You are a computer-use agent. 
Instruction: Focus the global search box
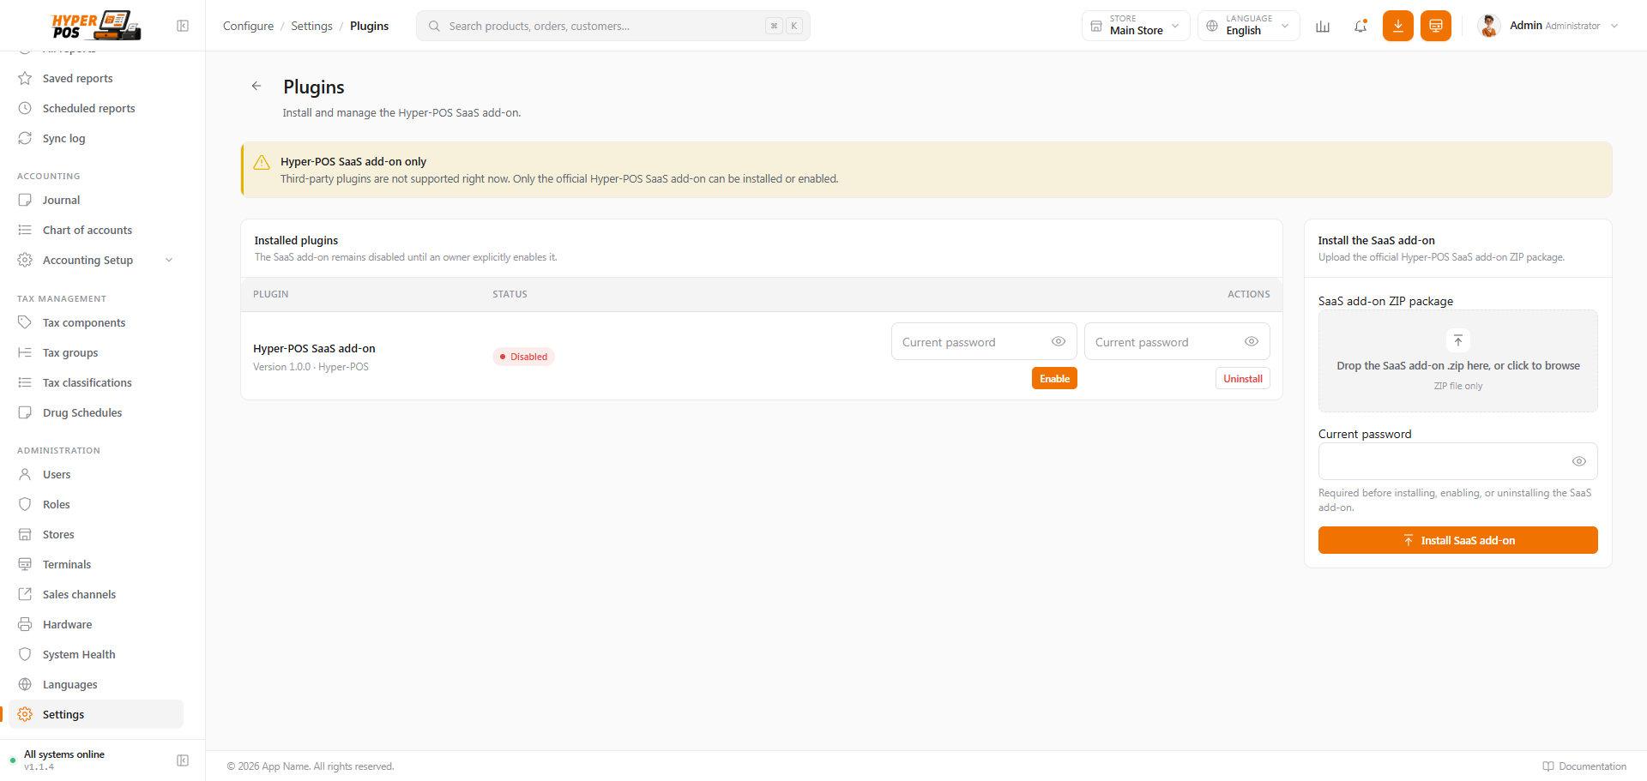(613, 26)
